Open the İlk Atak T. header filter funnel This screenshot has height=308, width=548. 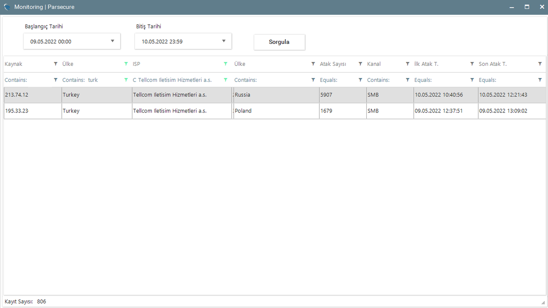coord(472,64)
